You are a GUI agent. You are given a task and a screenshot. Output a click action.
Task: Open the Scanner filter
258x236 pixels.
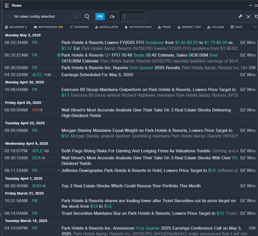[x=79, y=27]
